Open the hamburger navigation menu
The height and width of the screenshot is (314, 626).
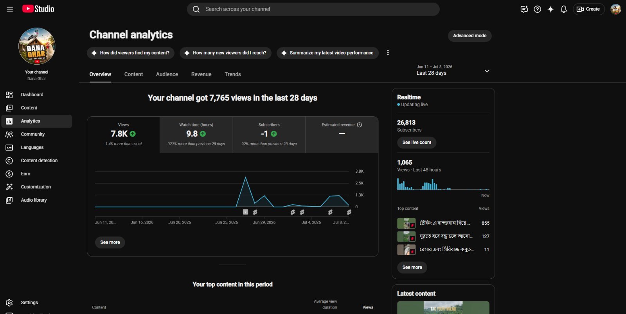(x=10, y=9)
